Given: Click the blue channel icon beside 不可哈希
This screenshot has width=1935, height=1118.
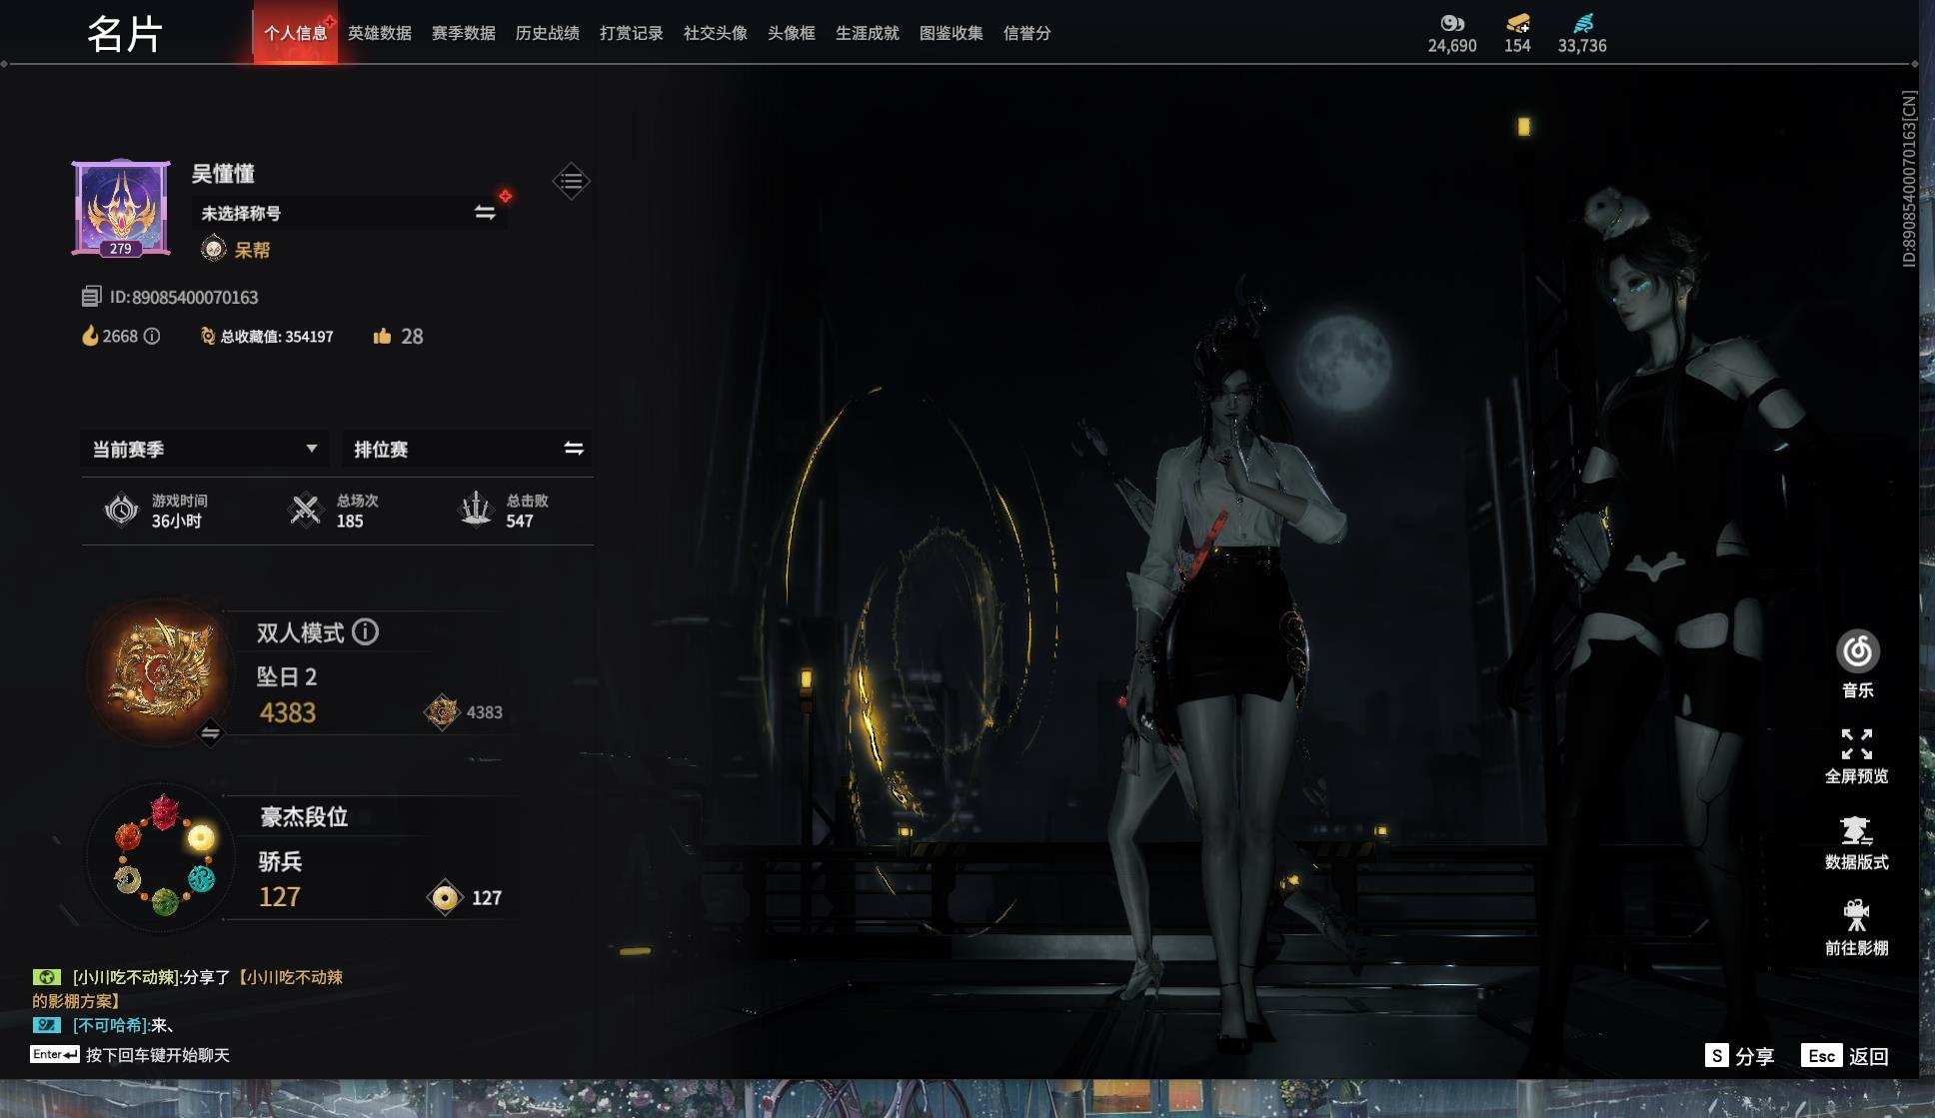Looking at the screenshot, I should point(46,1025).
